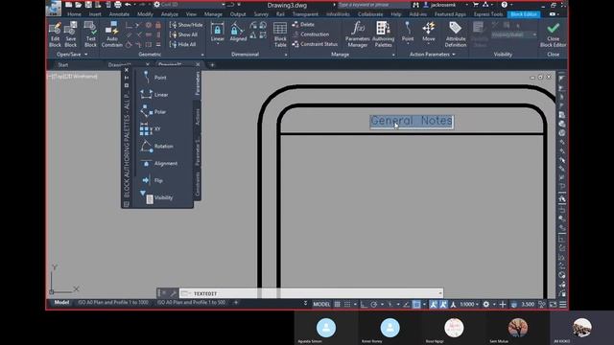Click Show All constraints
Image resolution: width=614 pixels, height=345 pixels.
click(183, 34)
